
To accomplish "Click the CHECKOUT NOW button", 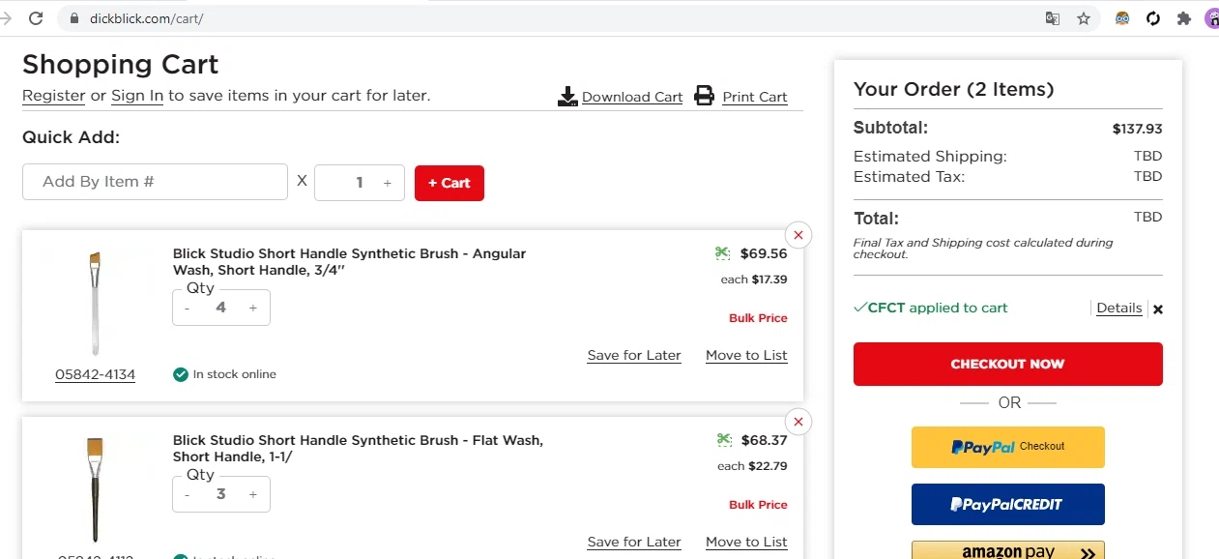I will coord(1007,364).
